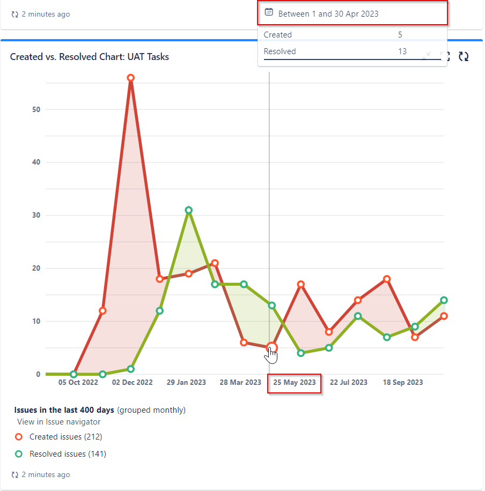This screenshot has height=491, width=485.
Task: Click the 02 Dec 2022 axis label
Action: [x=133, y=382]
